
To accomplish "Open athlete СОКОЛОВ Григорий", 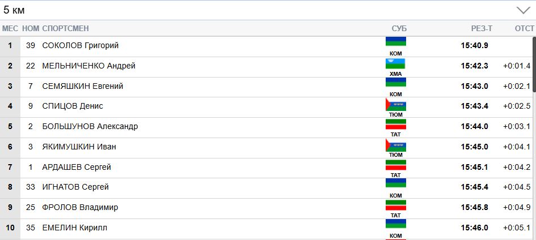I will pos(80,45).
